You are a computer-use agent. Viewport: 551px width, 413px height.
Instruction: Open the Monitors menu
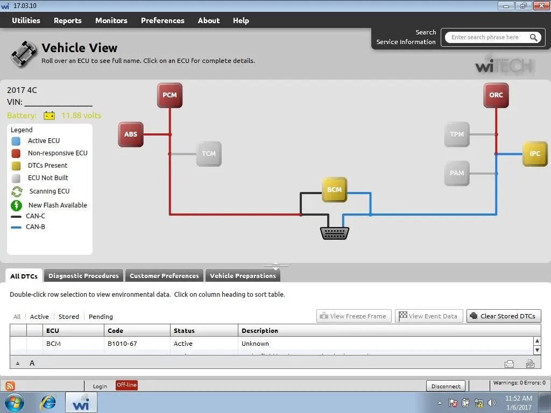(111, 20)
